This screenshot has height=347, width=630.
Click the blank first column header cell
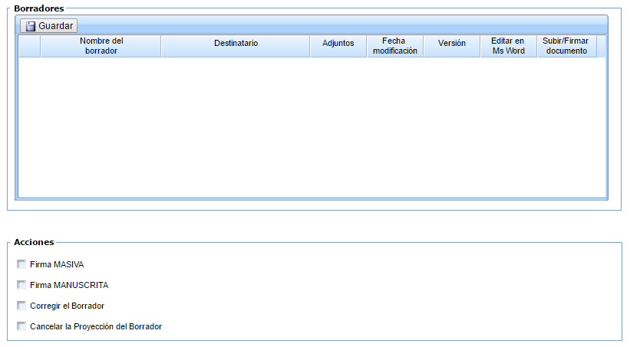(29, 46)
